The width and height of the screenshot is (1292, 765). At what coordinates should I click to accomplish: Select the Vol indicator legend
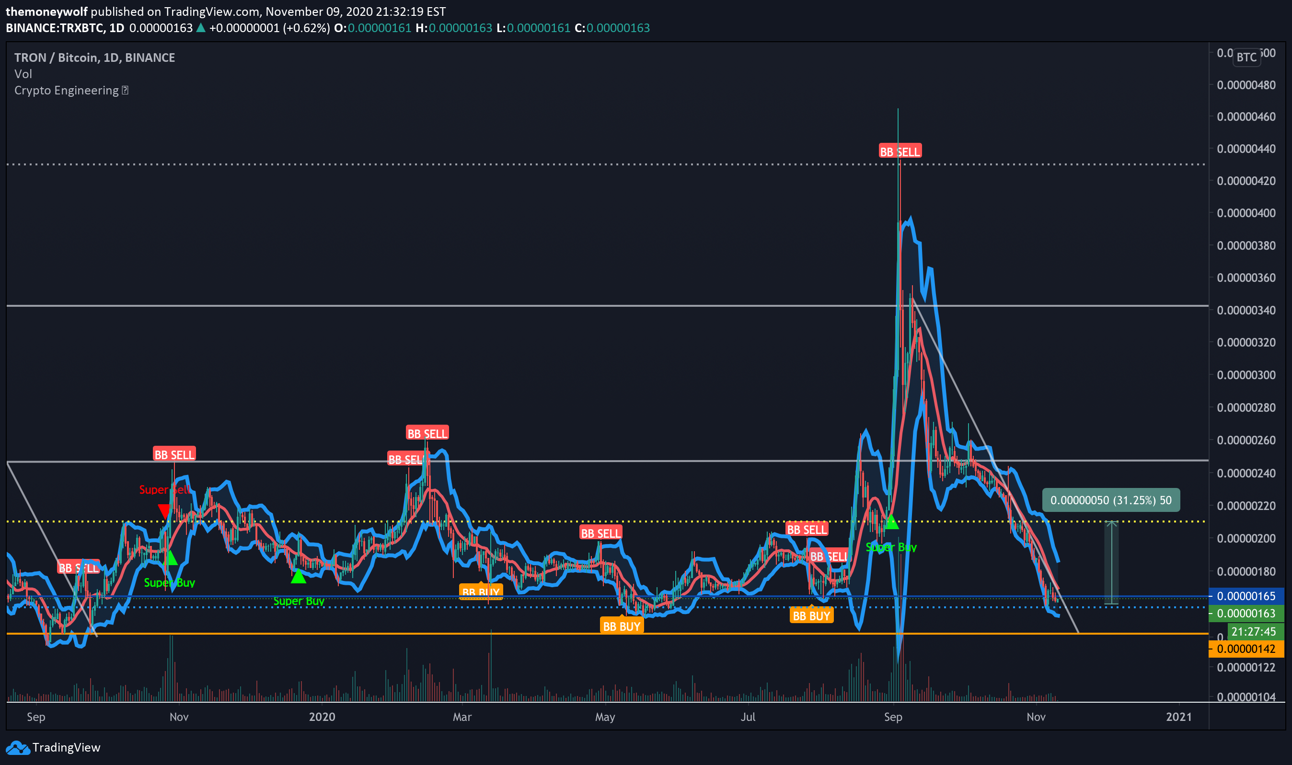[x=23, y=74]
